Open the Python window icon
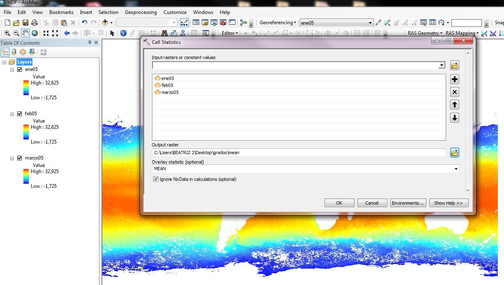The width and height of the screenshot is (504, 285). (232, 23)
